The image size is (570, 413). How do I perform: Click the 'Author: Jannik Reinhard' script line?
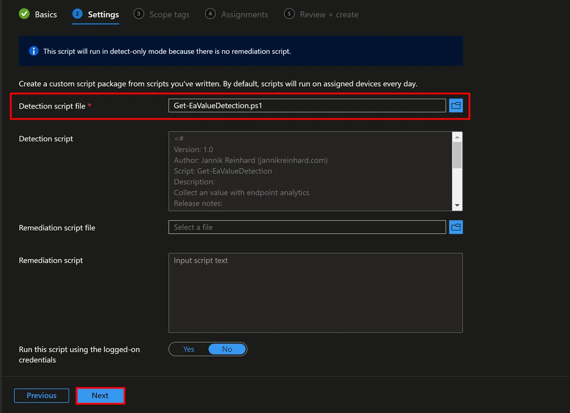click(x=251, y=160)
